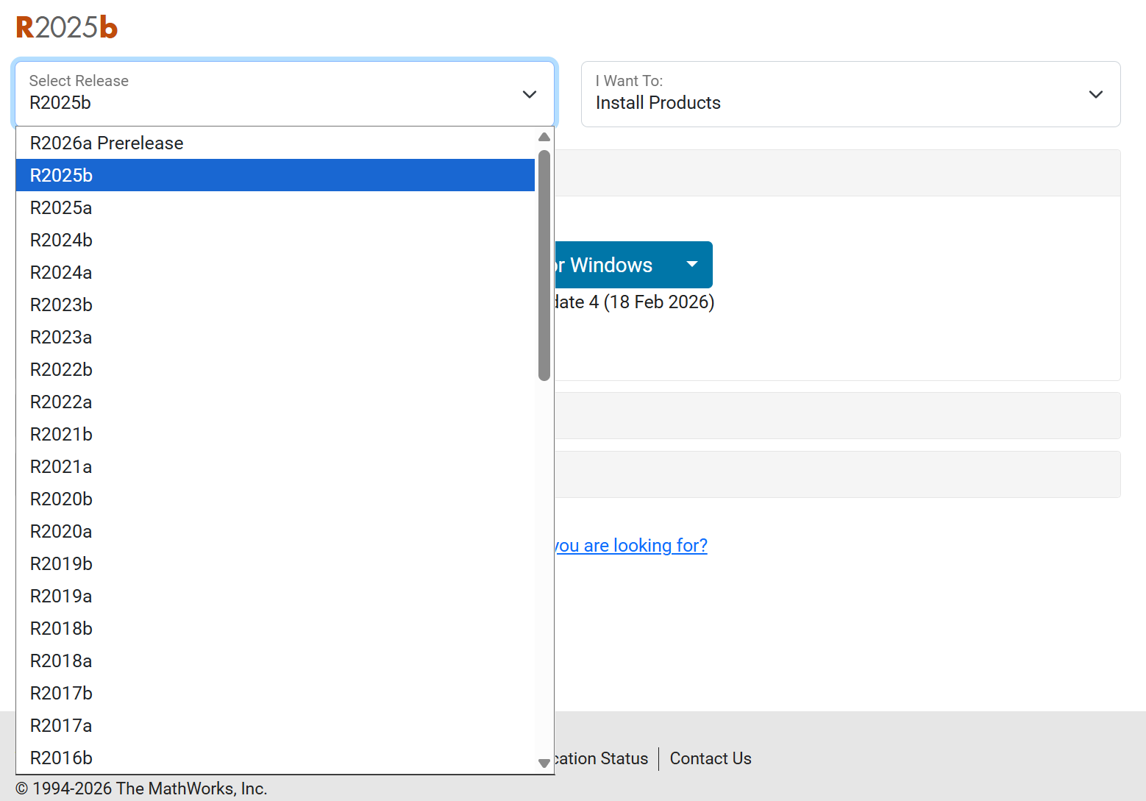Click the release list scrollbar thumb
Screen dimensions: 1146x801
pos(544,266)
